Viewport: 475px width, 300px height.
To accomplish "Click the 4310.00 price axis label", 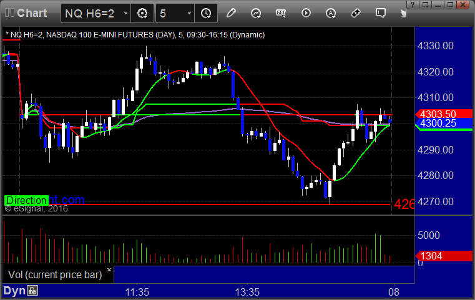I will coord(435,98).
